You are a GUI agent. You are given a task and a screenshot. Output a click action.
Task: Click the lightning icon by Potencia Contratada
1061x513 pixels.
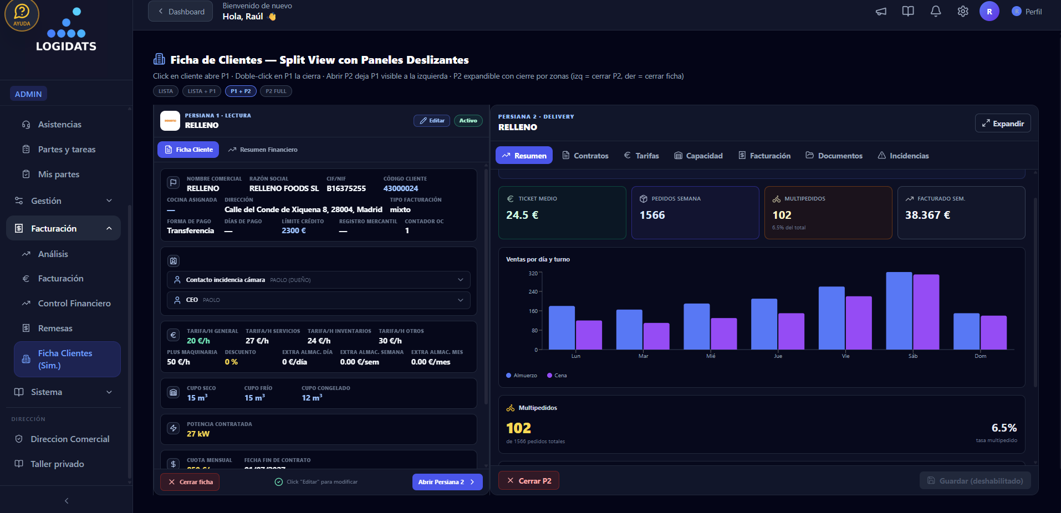[174, 428]
